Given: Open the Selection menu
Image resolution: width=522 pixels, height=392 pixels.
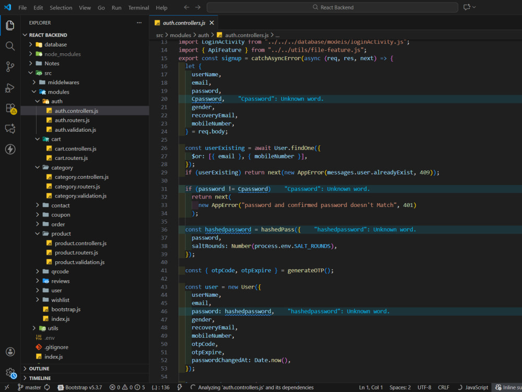Looking at the screenshot, I should [61, 8].
